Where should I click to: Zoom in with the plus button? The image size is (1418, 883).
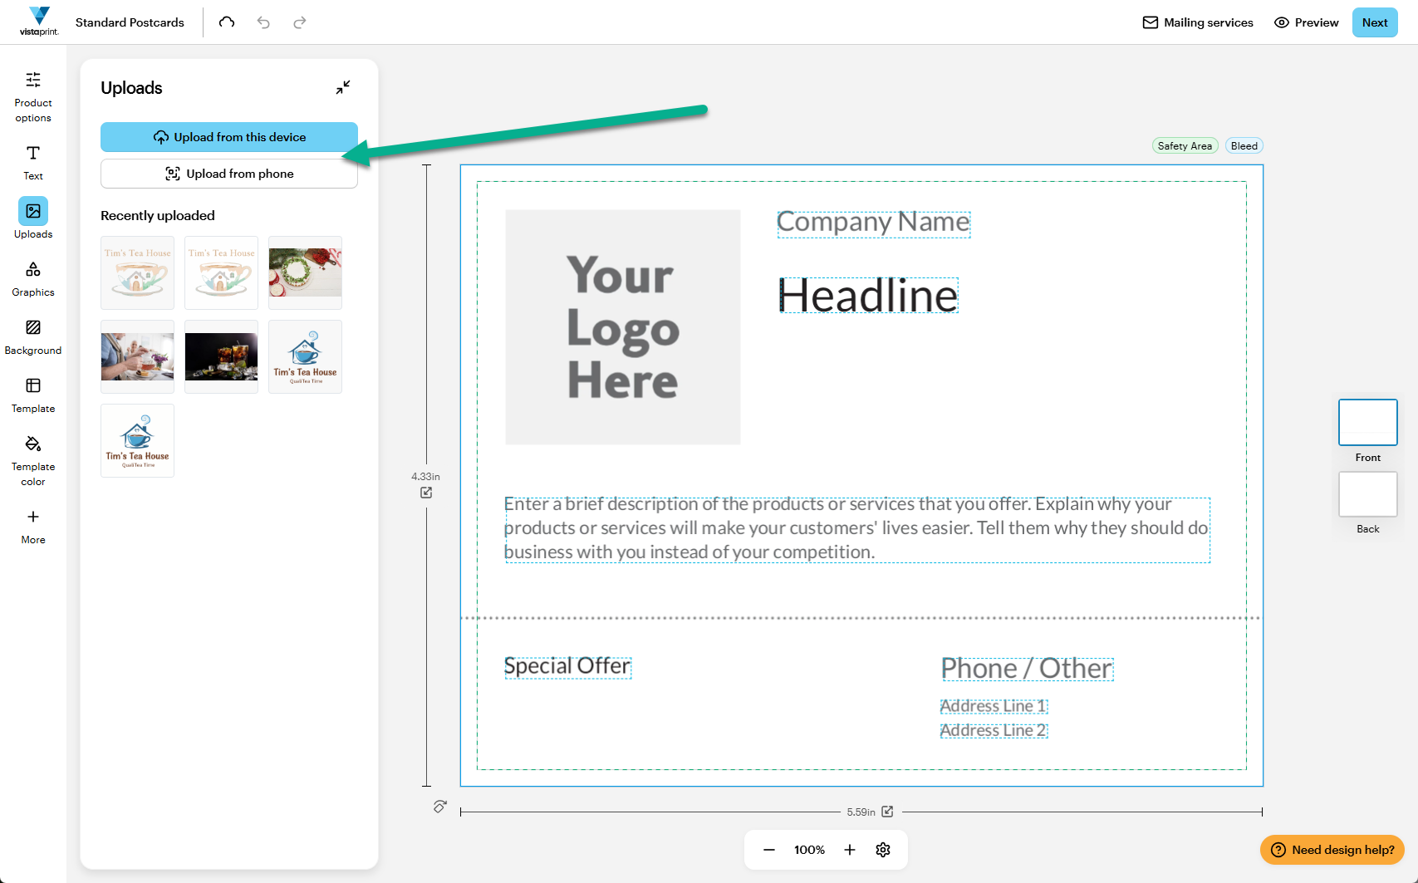coord(850,850)
